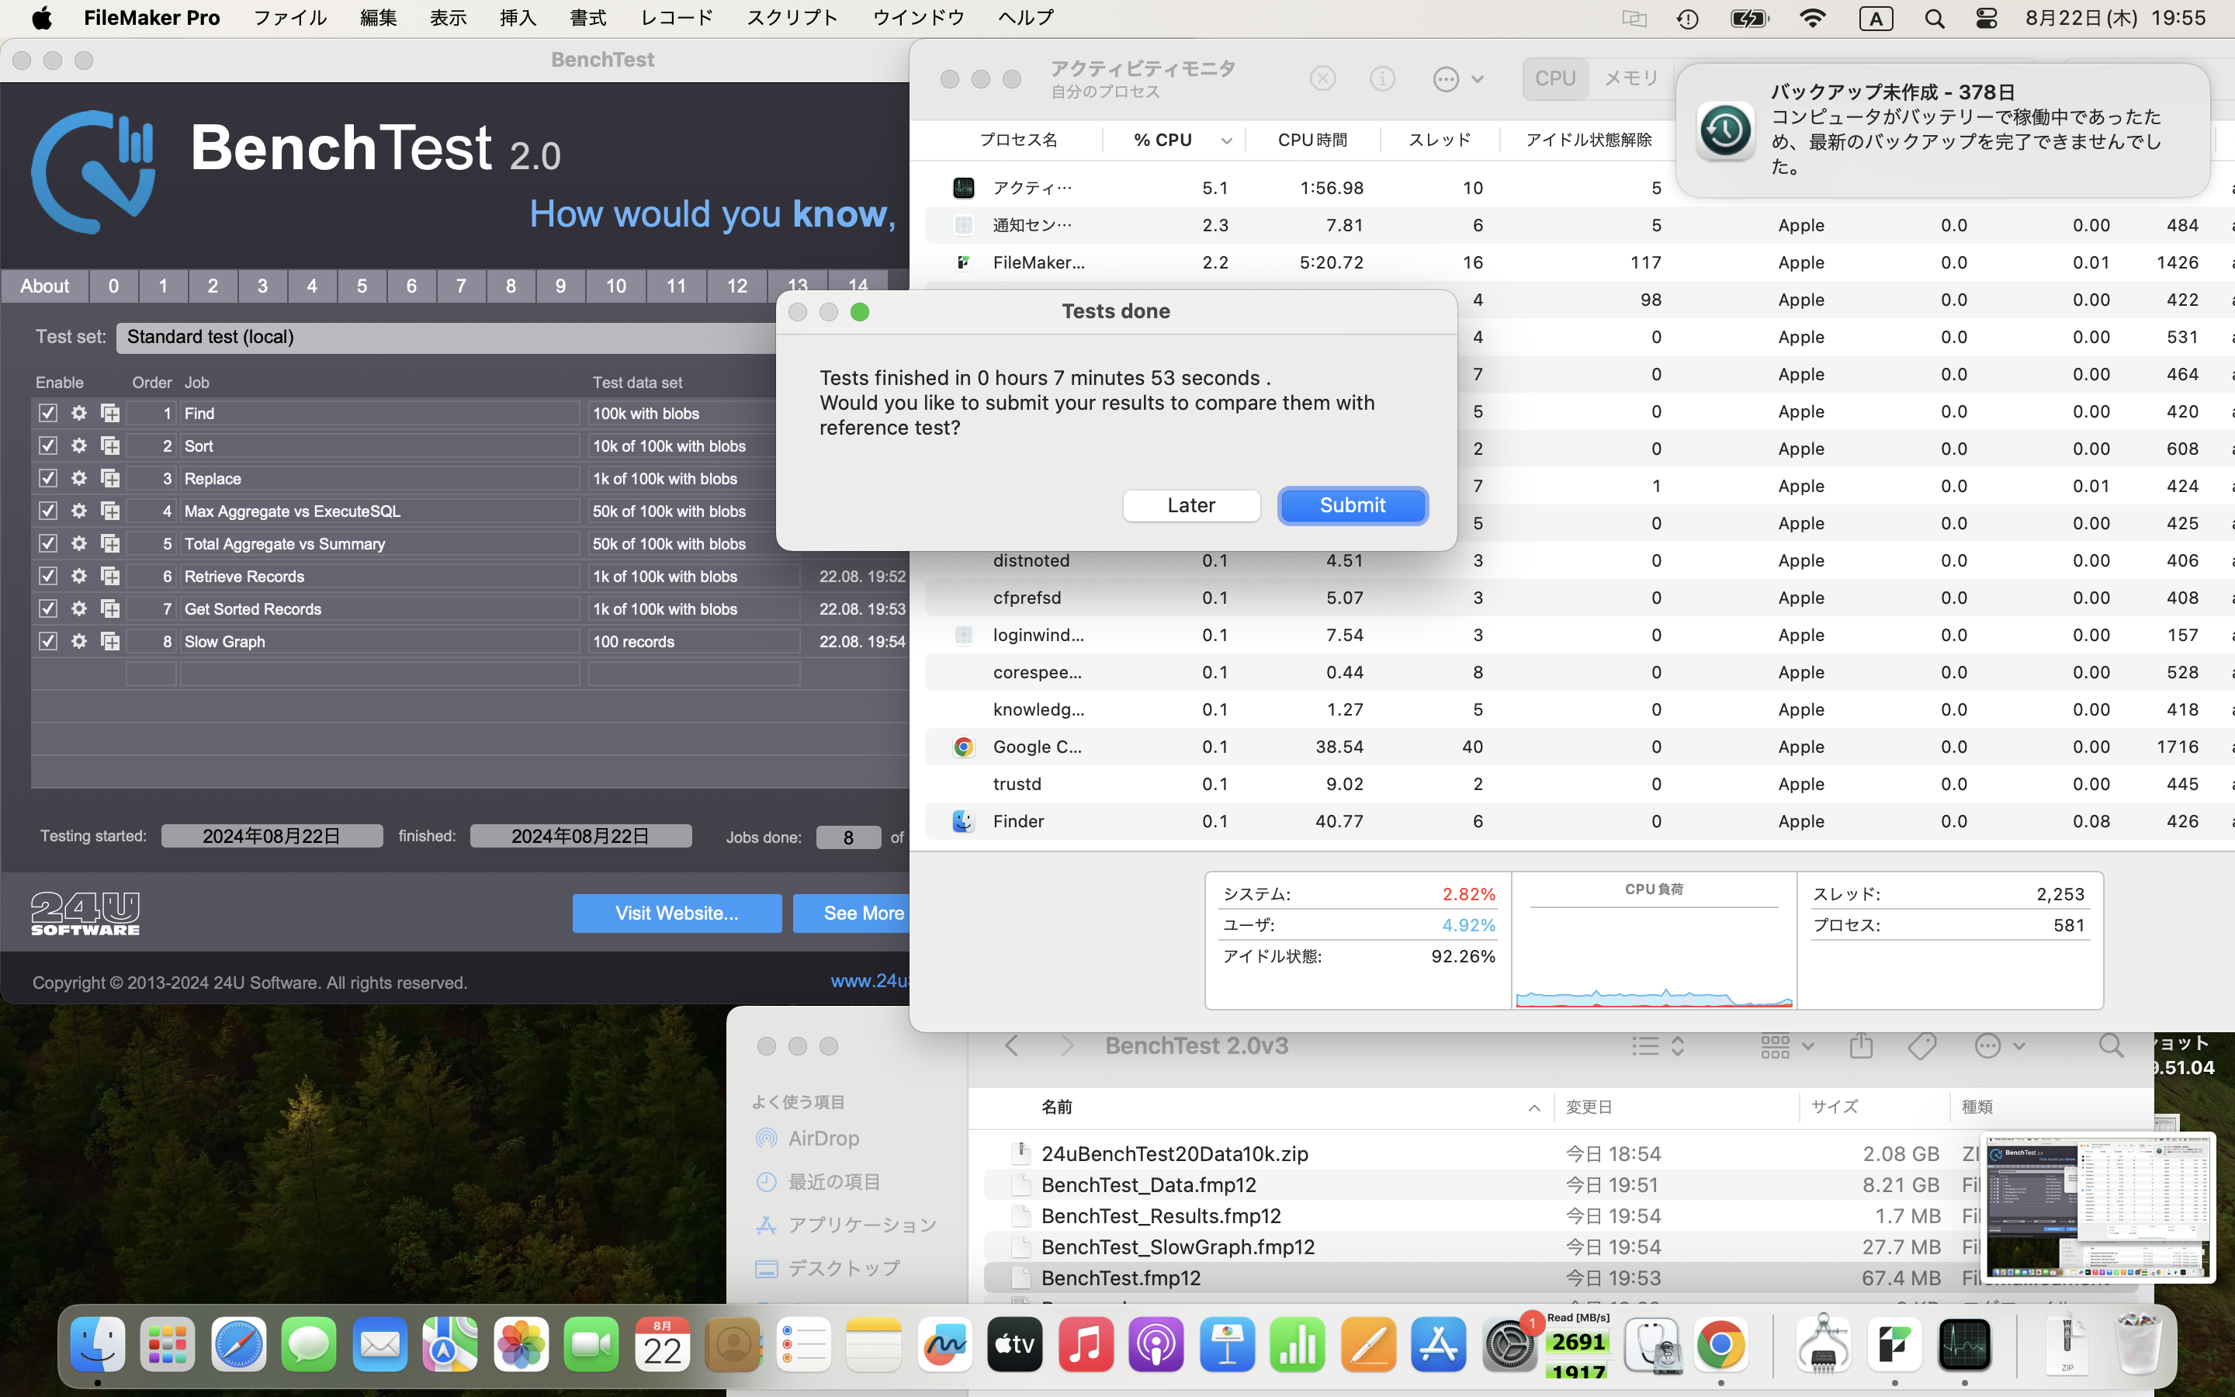This screenshot has height=1397, width=2235.
Task: Open System Preferences in the Dock
Action: tap(1509, 1344)
